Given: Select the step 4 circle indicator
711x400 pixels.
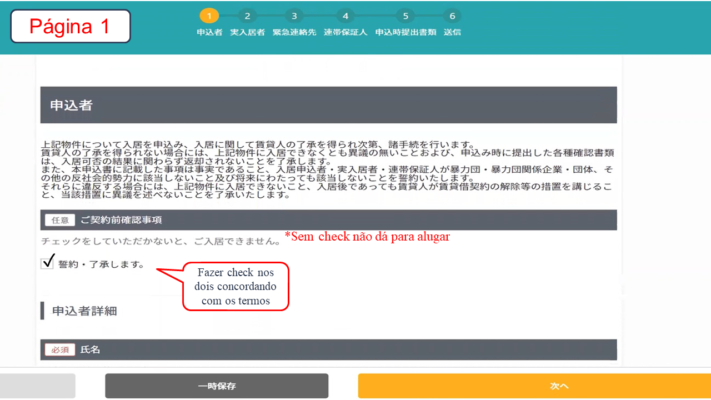Looking at the screenshot, I should (345, 16).
